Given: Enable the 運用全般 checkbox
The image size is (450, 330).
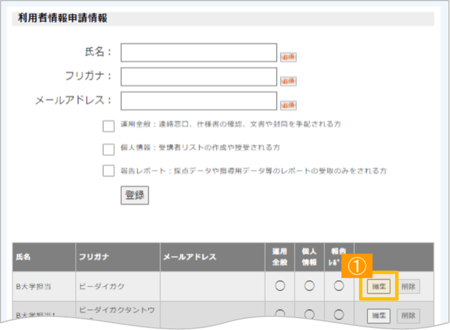Looking at the screenshot, I should point(109,126).
